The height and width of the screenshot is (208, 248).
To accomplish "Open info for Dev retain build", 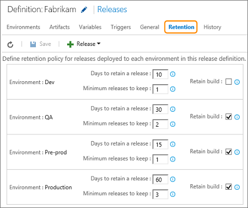I will (x=237, y=82).
